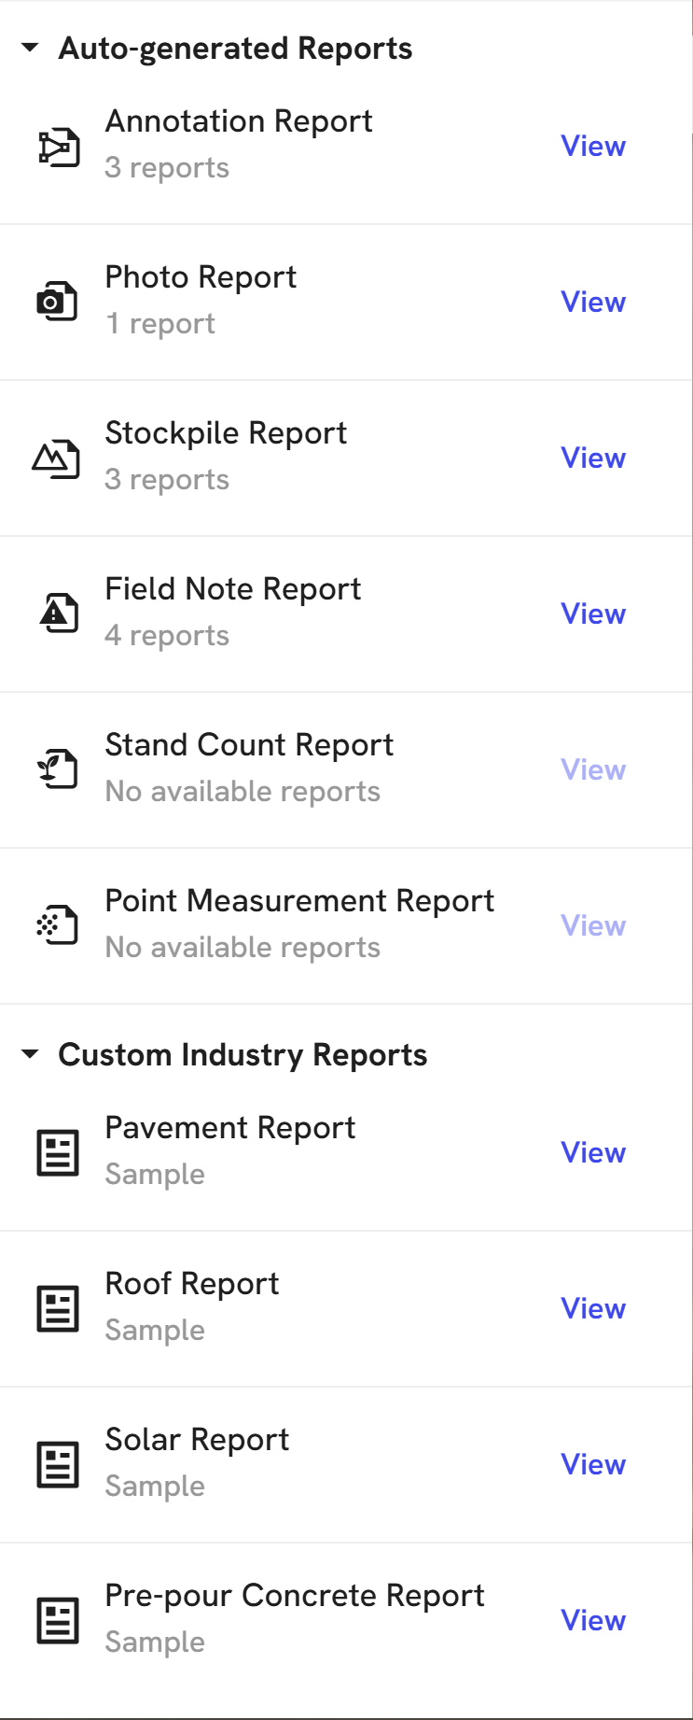Click the Solar Report document icon
Image resolution: width=693 pixels, height=1720 pixels.
[x=58, y=1464]
